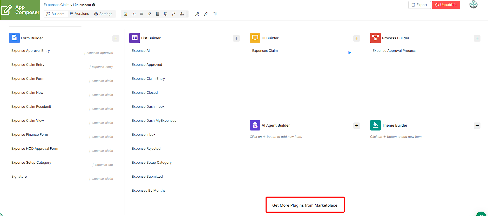Open the Expense Submitted list
488x216 pixels.
coord(147,177)
